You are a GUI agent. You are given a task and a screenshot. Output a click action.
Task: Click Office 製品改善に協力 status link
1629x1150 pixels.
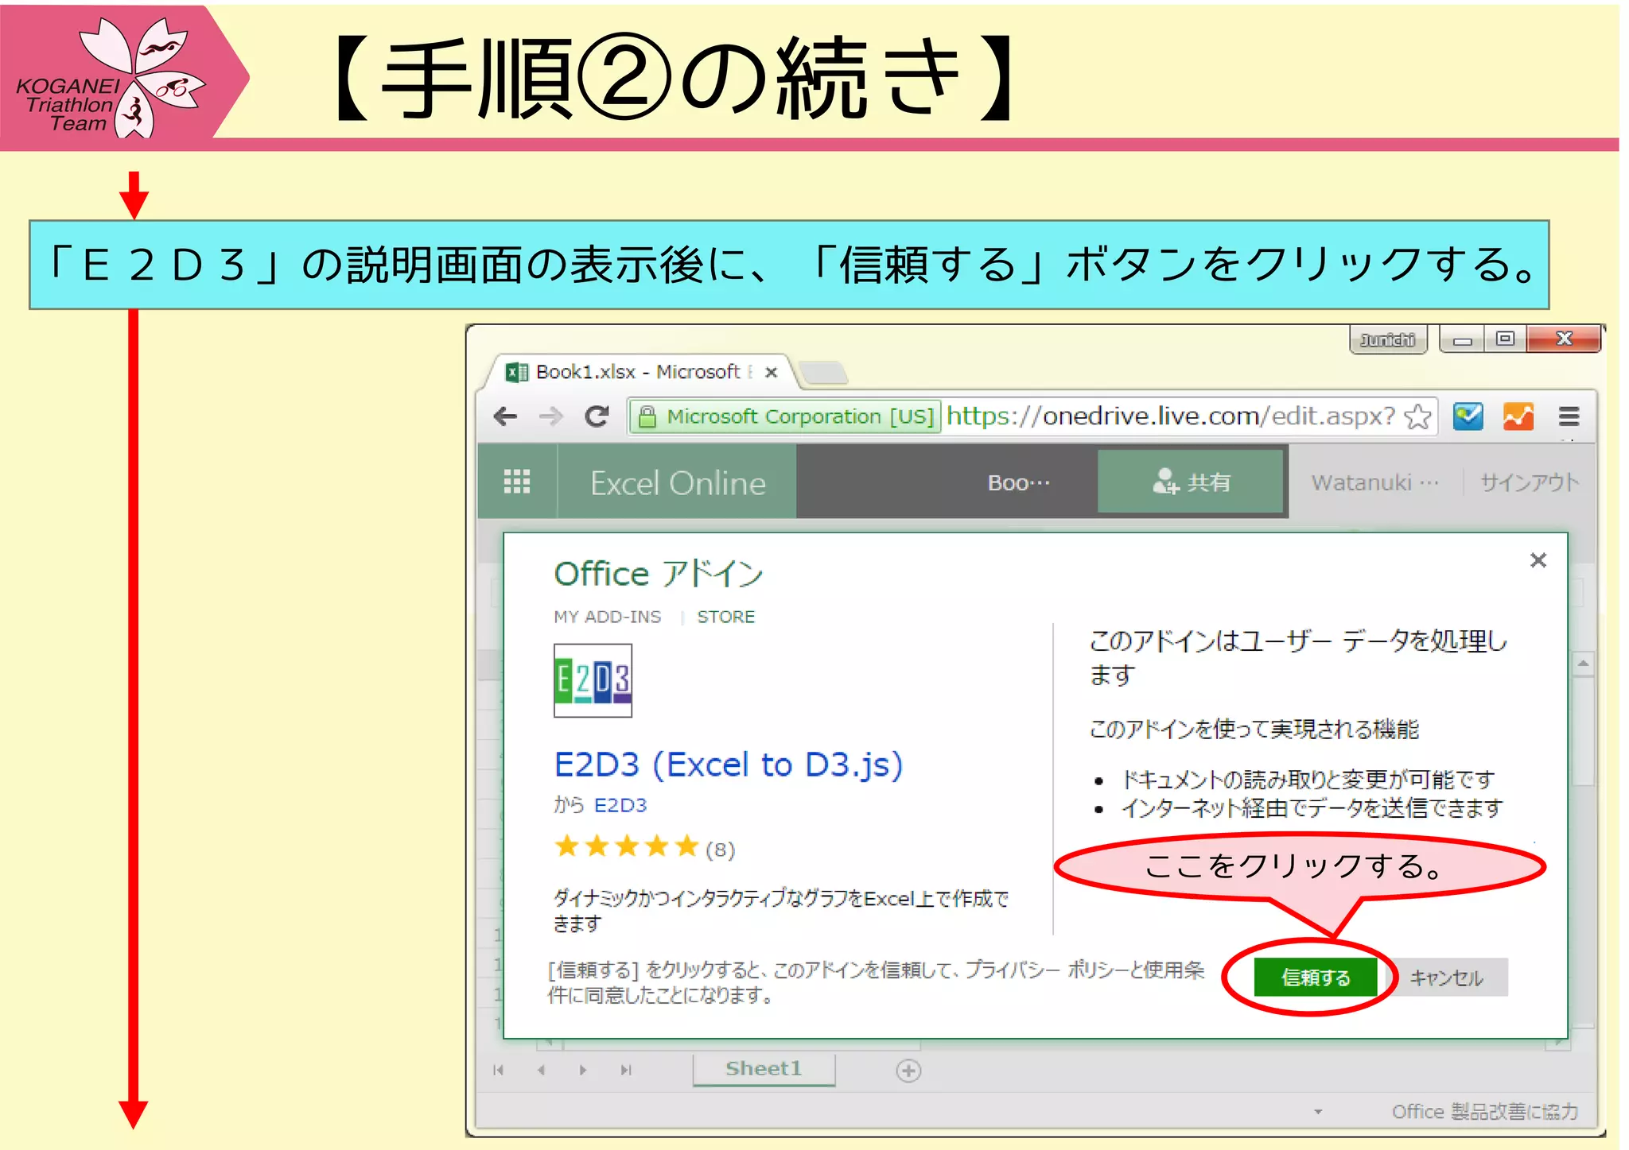coord(1485,1111)
